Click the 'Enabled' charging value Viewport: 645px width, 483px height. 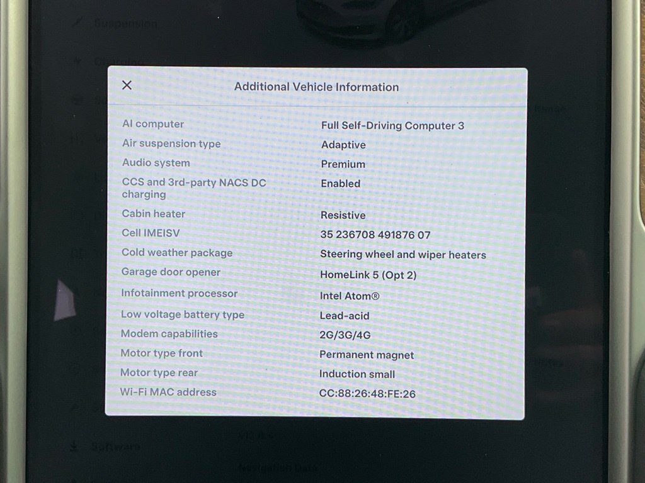point(340,183)
